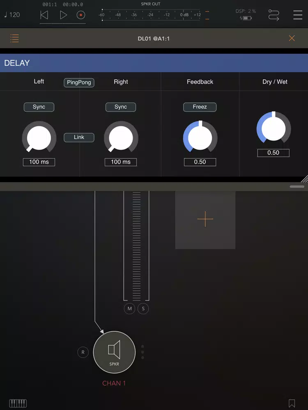Open the bookmark icon at bottom right
Image resolution: width=308 pixels, height=410 pixels.
[x=292, y=403]
